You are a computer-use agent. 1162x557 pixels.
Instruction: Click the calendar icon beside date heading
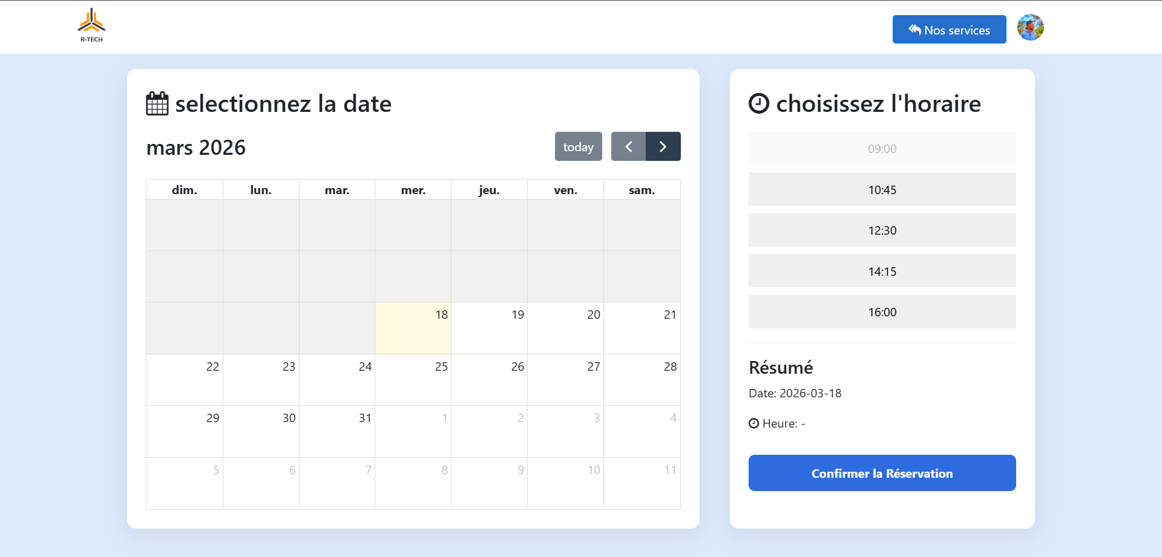click(157, 104)
